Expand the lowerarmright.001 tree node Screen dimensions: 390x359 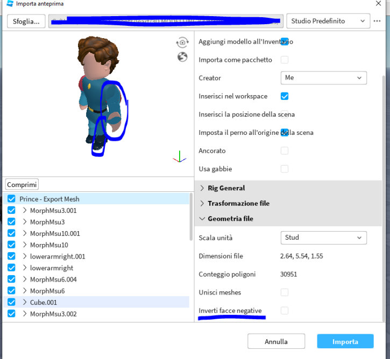point(25,256)
